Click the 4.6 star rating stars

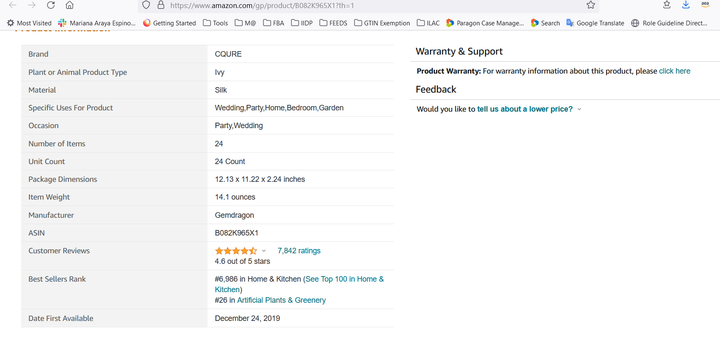point(236,251)
